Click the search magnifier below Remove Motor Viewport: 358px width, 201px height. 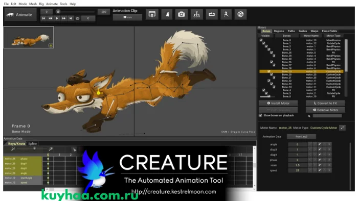tap(309, 116)
